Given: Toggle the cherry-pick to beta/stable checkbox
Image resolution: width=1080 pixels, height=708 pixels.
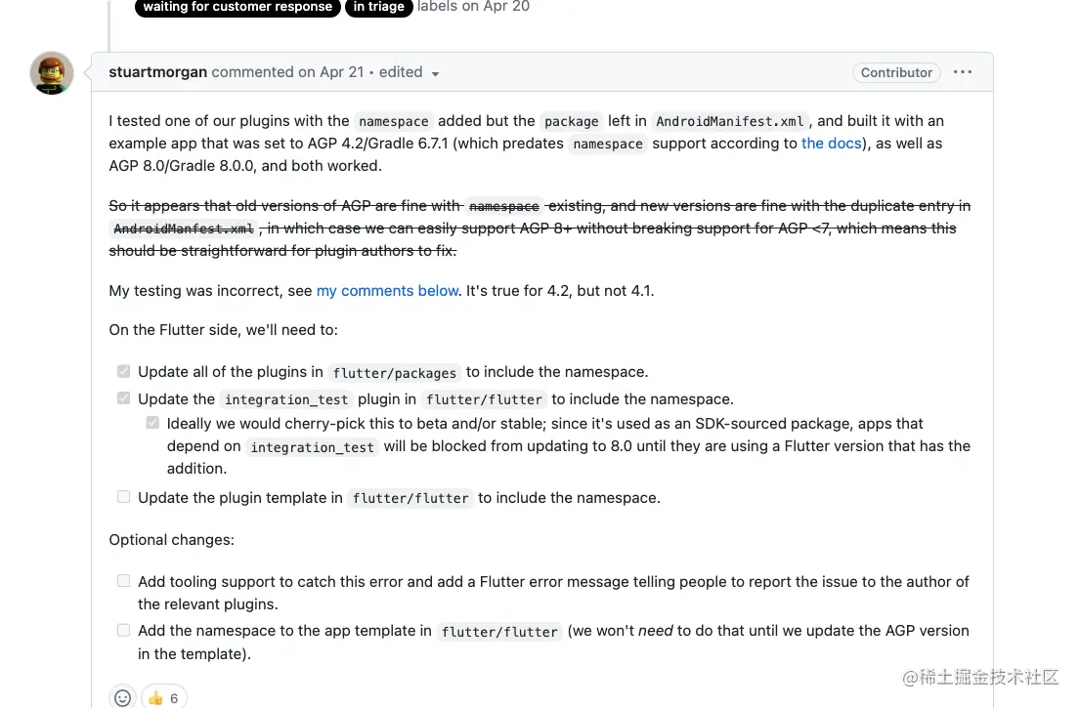Looking at the screenshot, I should [x=152, y=424].
